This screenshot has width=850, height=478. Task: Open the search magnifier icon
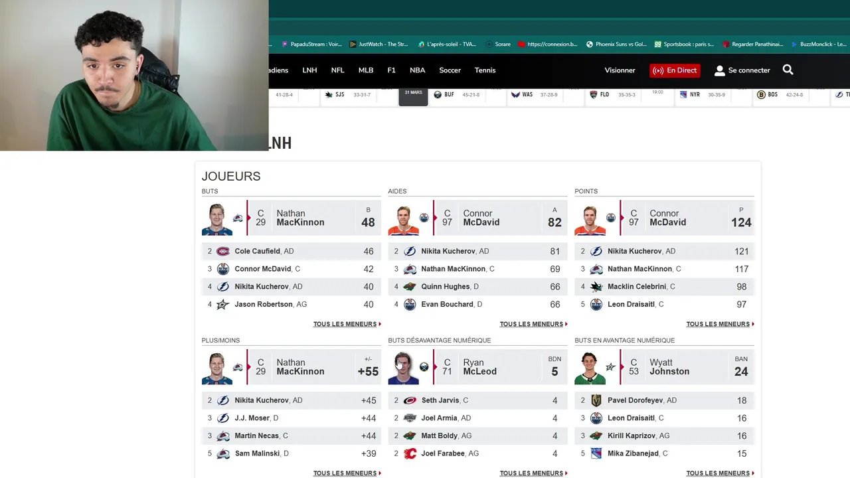coord(788,70)
